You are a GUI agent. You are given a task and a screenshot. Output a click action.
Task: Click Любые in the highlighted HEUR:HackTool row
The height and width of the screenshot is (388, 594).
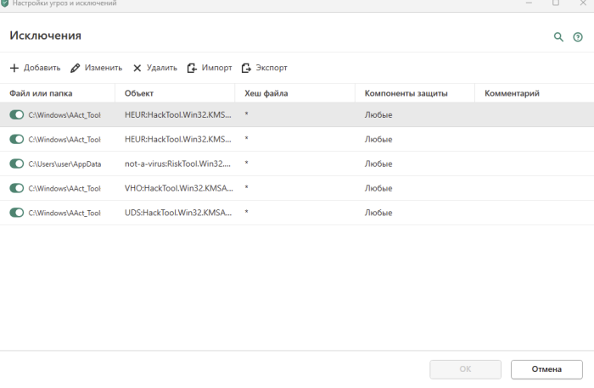point(378,114)
